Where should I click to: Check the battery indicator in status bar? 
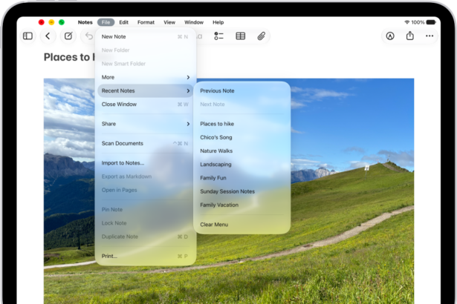[x=431, y=22]
